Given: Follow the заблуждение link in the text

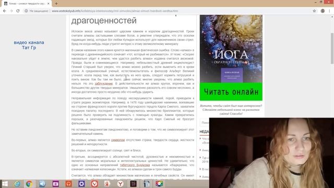Looking at the screenshot, I should click(104, 84).
